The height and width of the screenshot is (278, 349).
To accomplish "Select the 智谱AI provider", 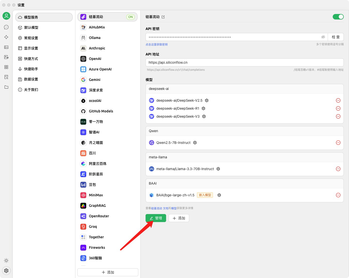I will pyautogui.click(x=107, y=132).
